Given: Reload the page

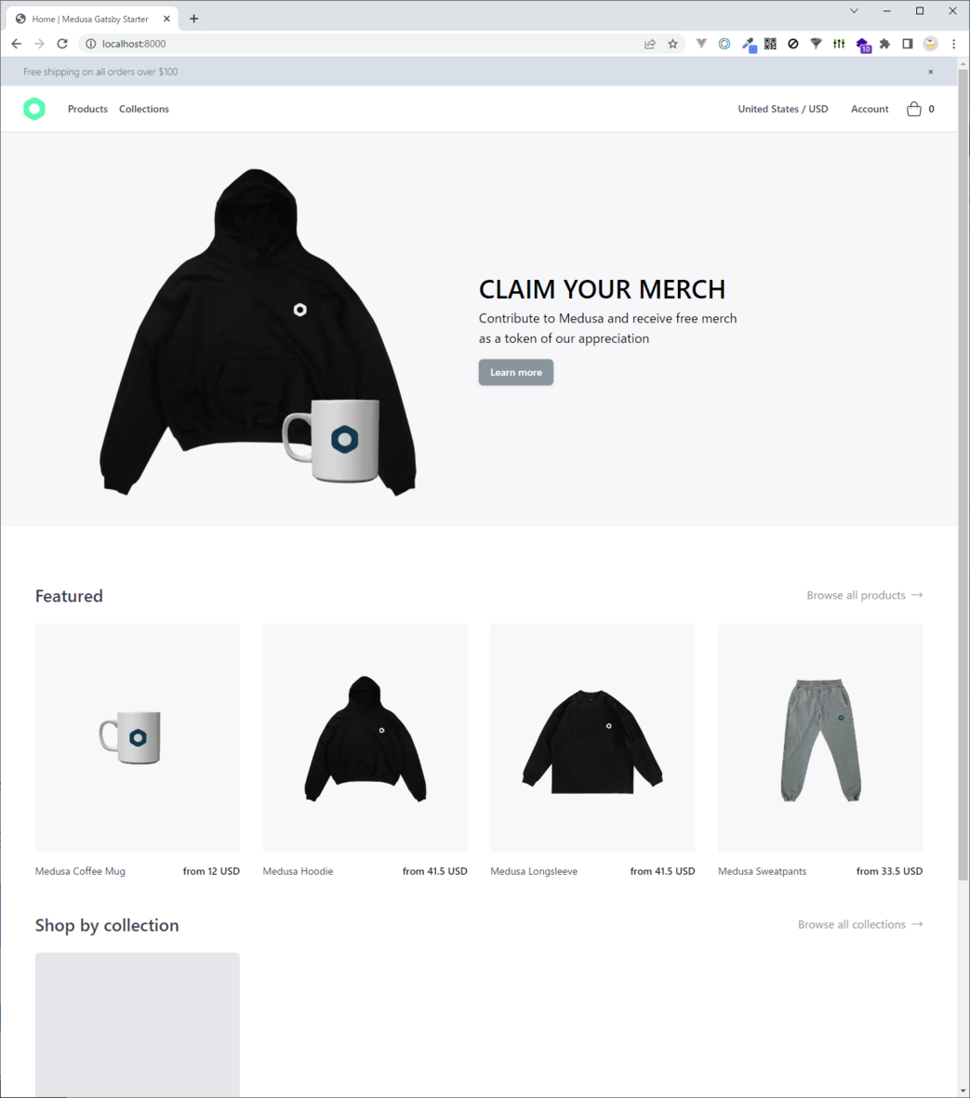Looking at the screenshot, I should click(x=62, y=44).
